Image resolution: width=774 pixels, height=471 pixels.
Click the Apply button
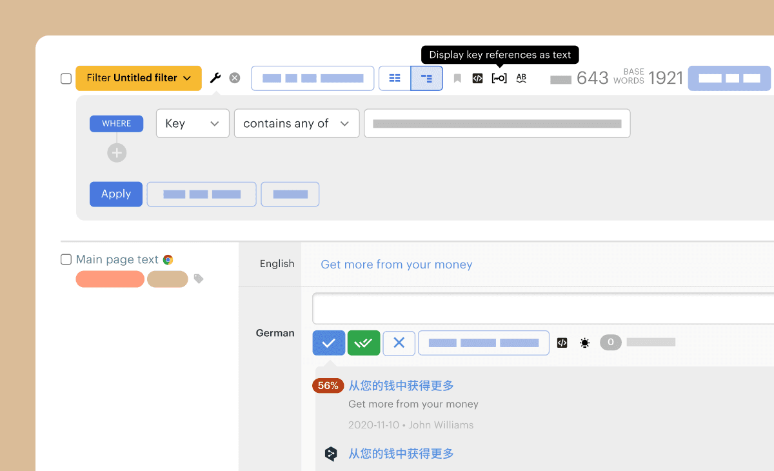coord(116,194)
